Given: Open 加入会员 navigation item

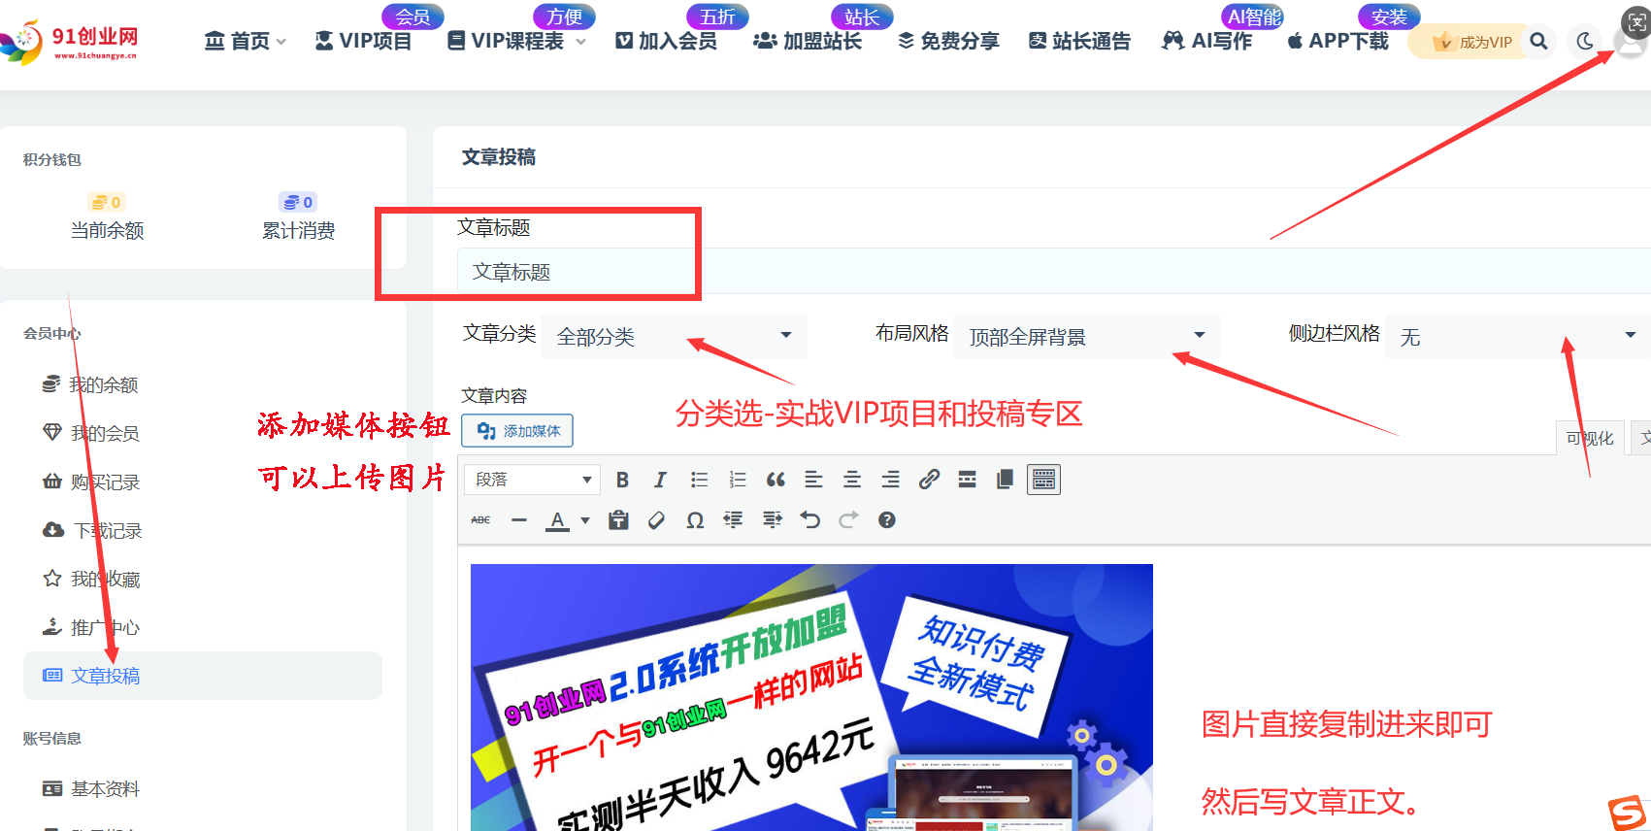Looking at the screenshot, I should tap(667, 41).
